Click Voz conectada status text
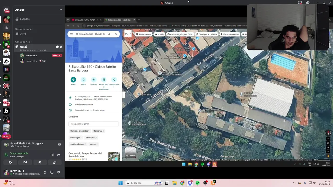The image size is (333, 187). coord(19,153)
